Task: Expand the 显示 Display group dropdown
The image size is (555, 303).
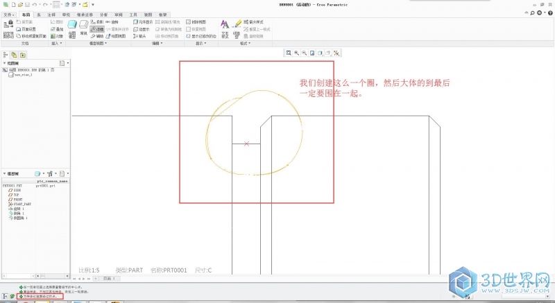Action: coord(201,43)
